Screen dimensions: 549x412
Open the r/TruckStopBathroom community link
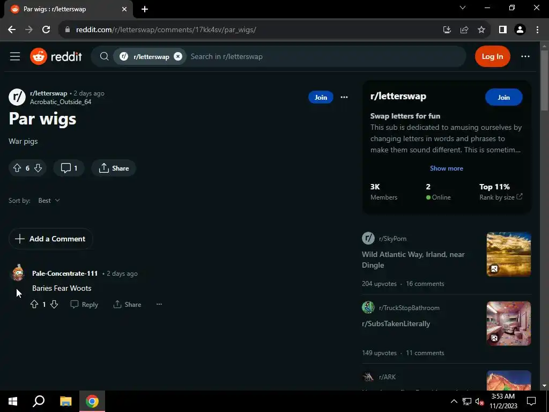pyautogui.click(x=409, y=308)
